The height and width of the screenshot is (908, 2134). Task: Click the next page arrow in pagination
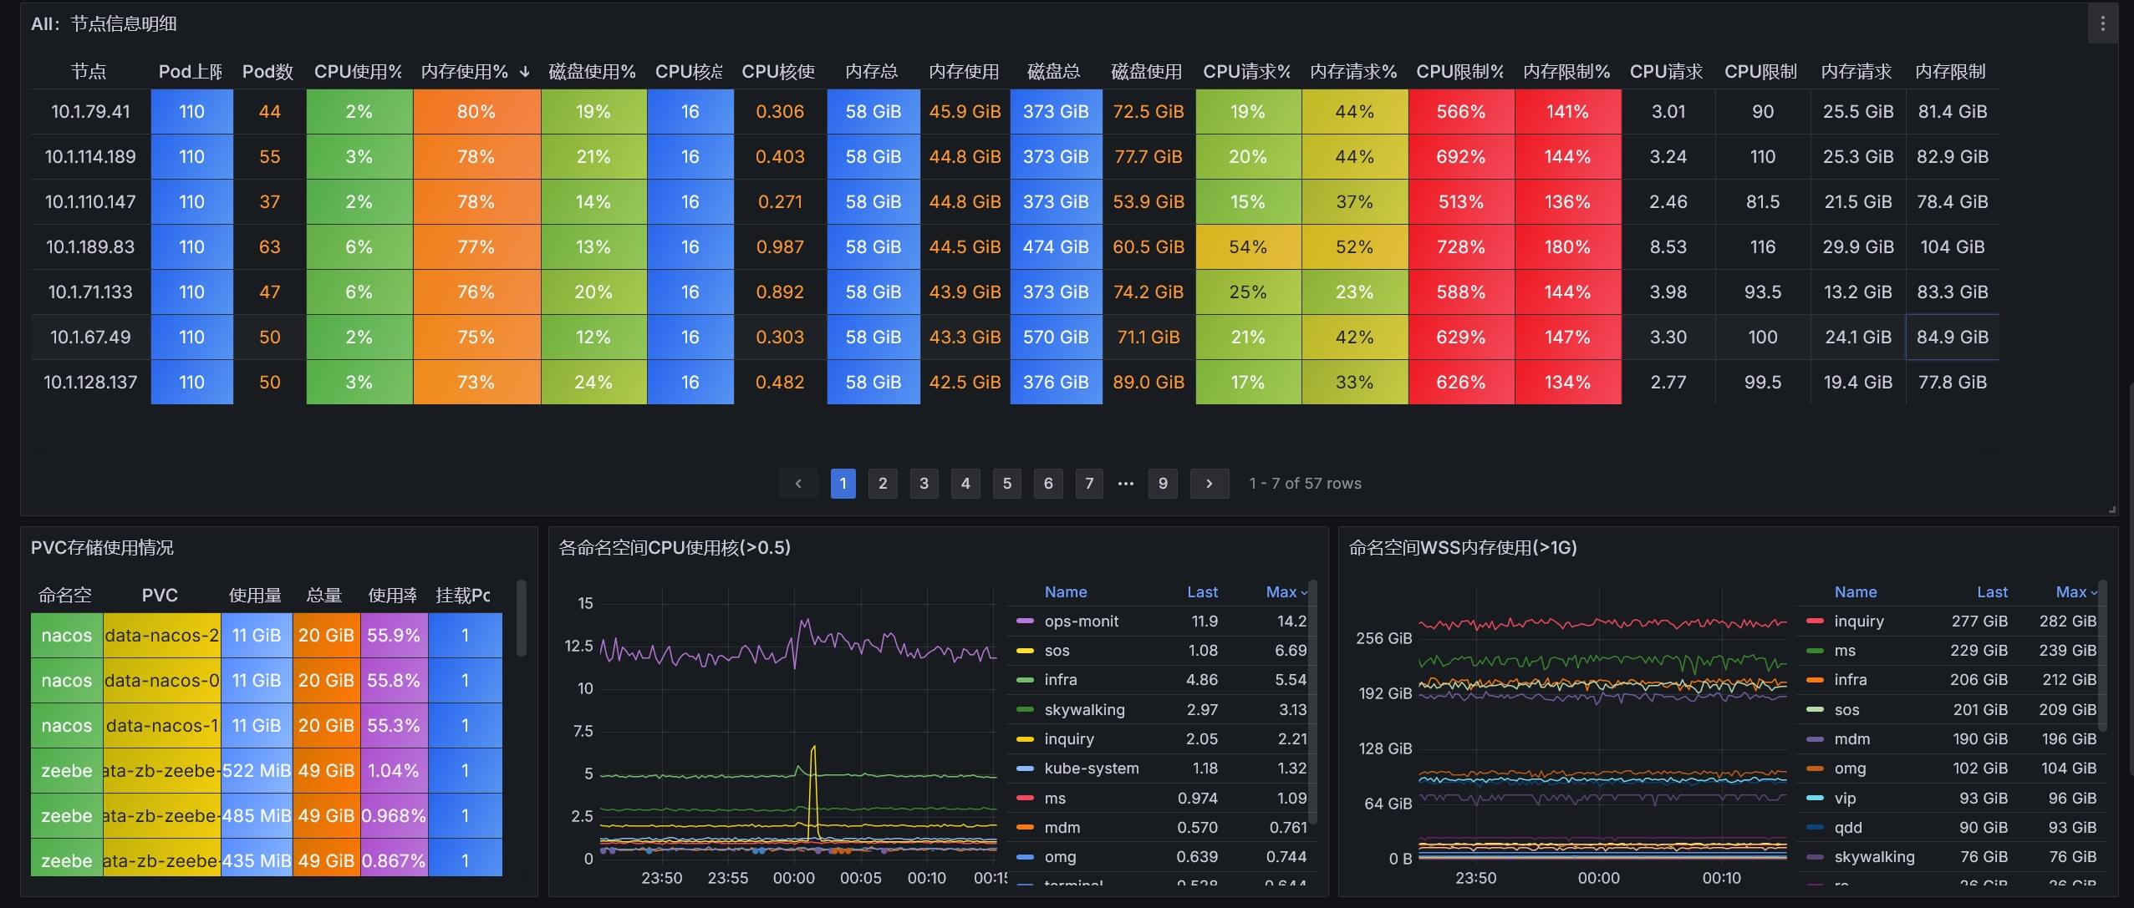(x=1209, y=484)
